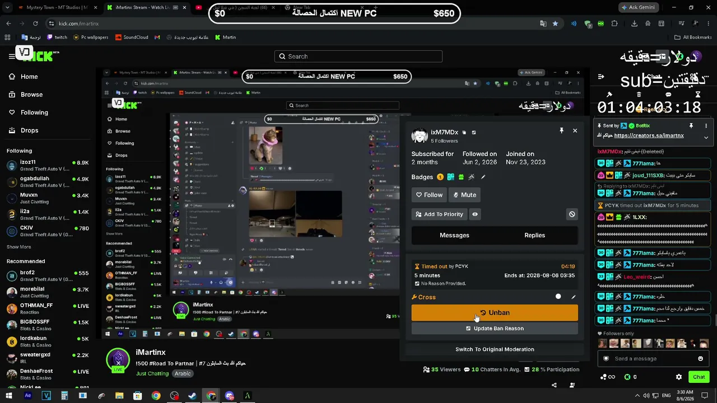The height and width of the screenshot is (403, 717).
Task: Open Steam from taskbar
Action: [192, 396]
